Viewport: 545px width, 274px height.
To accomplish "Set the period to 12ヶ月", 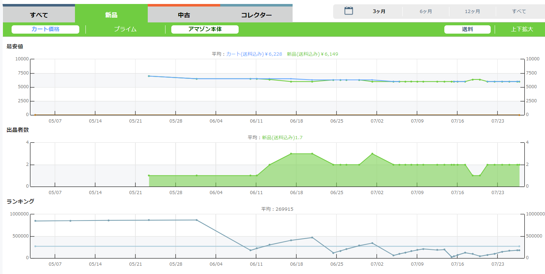I will pos(473,12).
